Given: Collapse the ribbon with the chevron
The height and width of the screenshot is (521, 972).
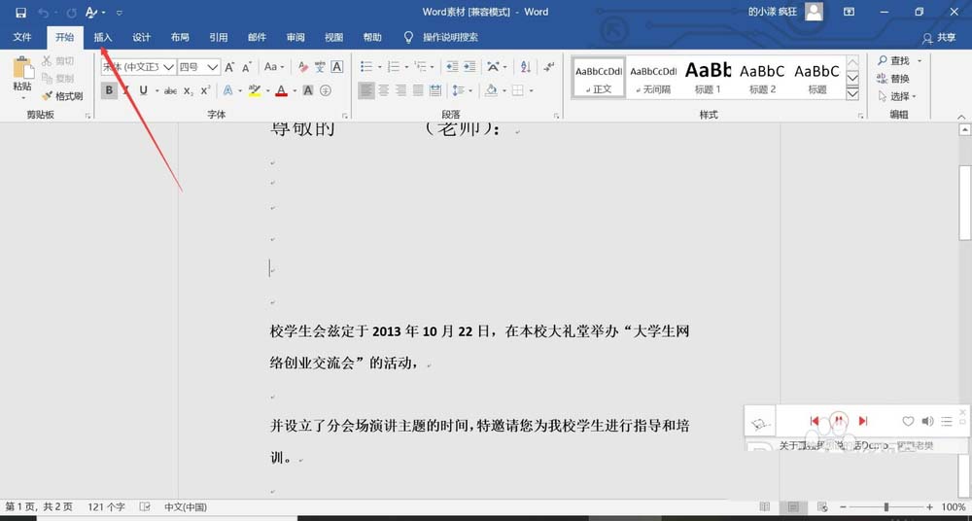Looking at the screenshot, I should (x=961, y=117).
